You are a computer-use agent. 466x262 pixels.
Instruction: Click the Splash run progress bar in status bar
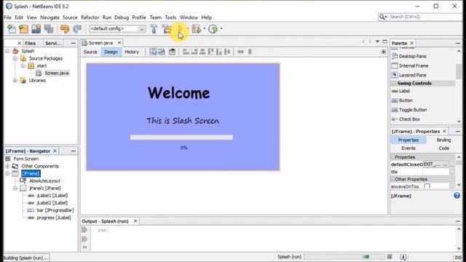344,257
